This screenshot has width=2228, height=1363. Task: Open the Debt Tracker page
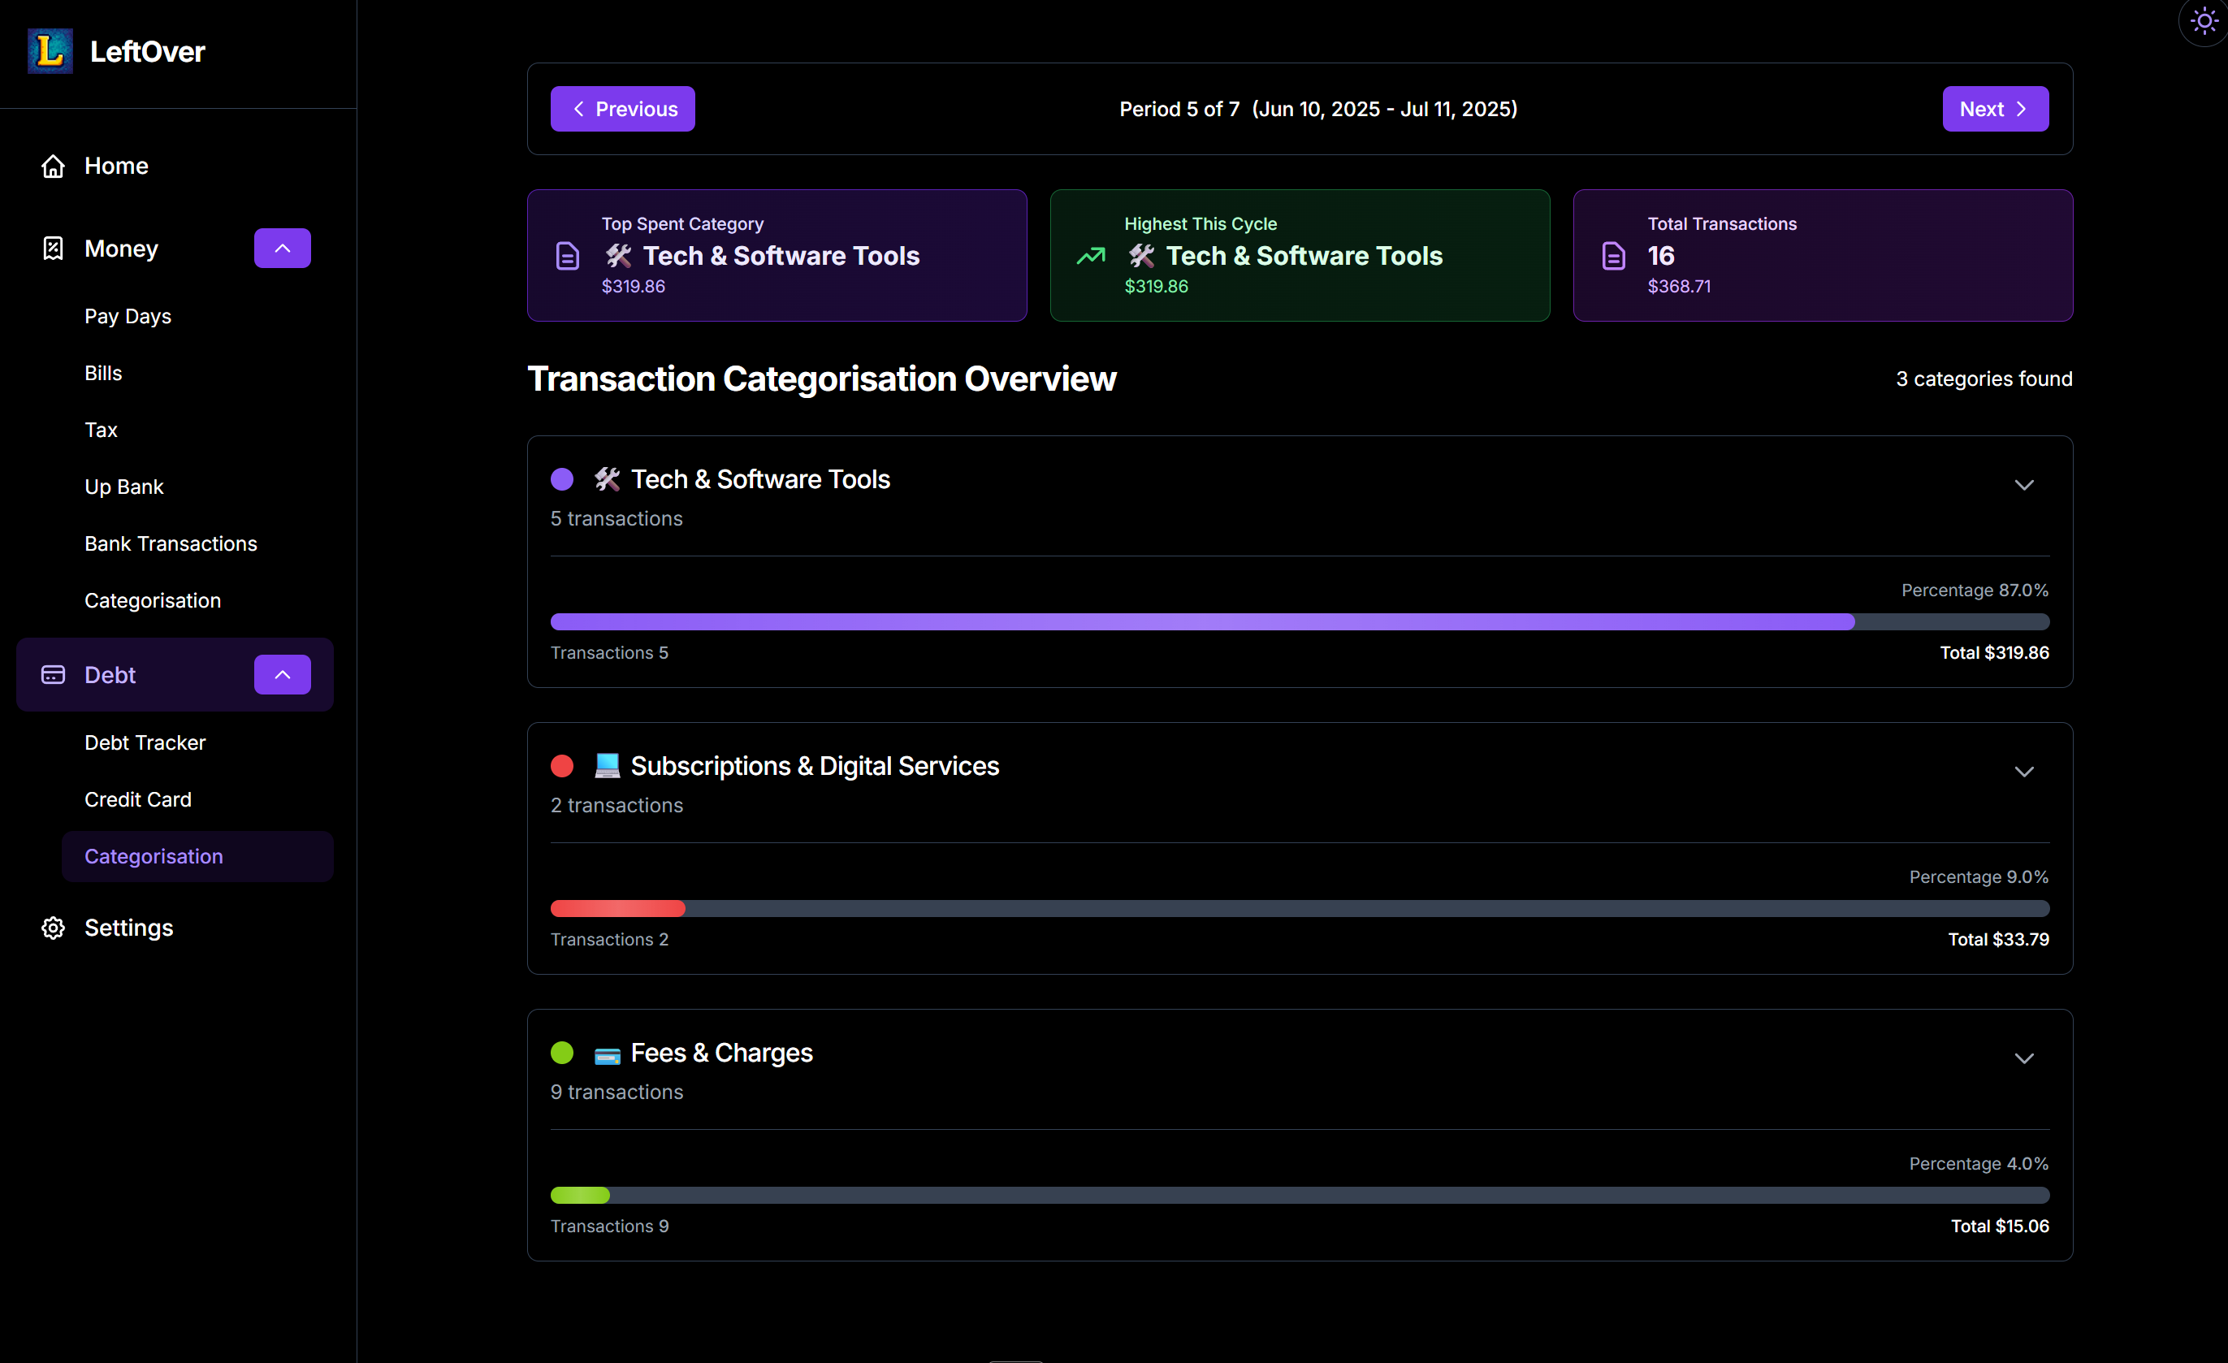point(145,742)
